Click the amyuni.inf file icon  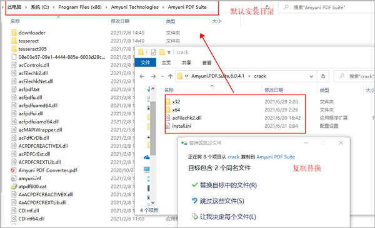pos(14,178)
